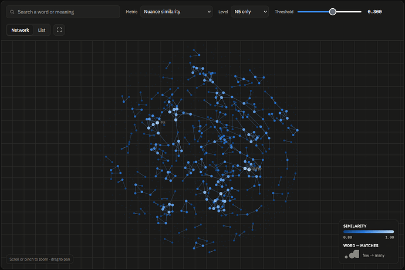Click the search magnifier icon
The height and width of the screenshot is (270, 405).
point(12,12)
